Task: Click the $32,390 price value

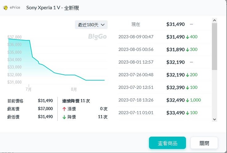Action: [176, 87]
